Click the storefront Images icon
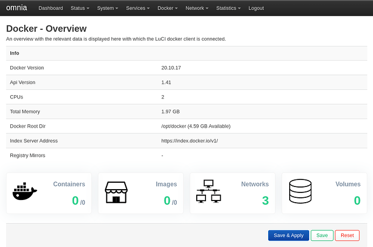Image resolution: width=373 pixels, height=247 pixels. (116, 192)
